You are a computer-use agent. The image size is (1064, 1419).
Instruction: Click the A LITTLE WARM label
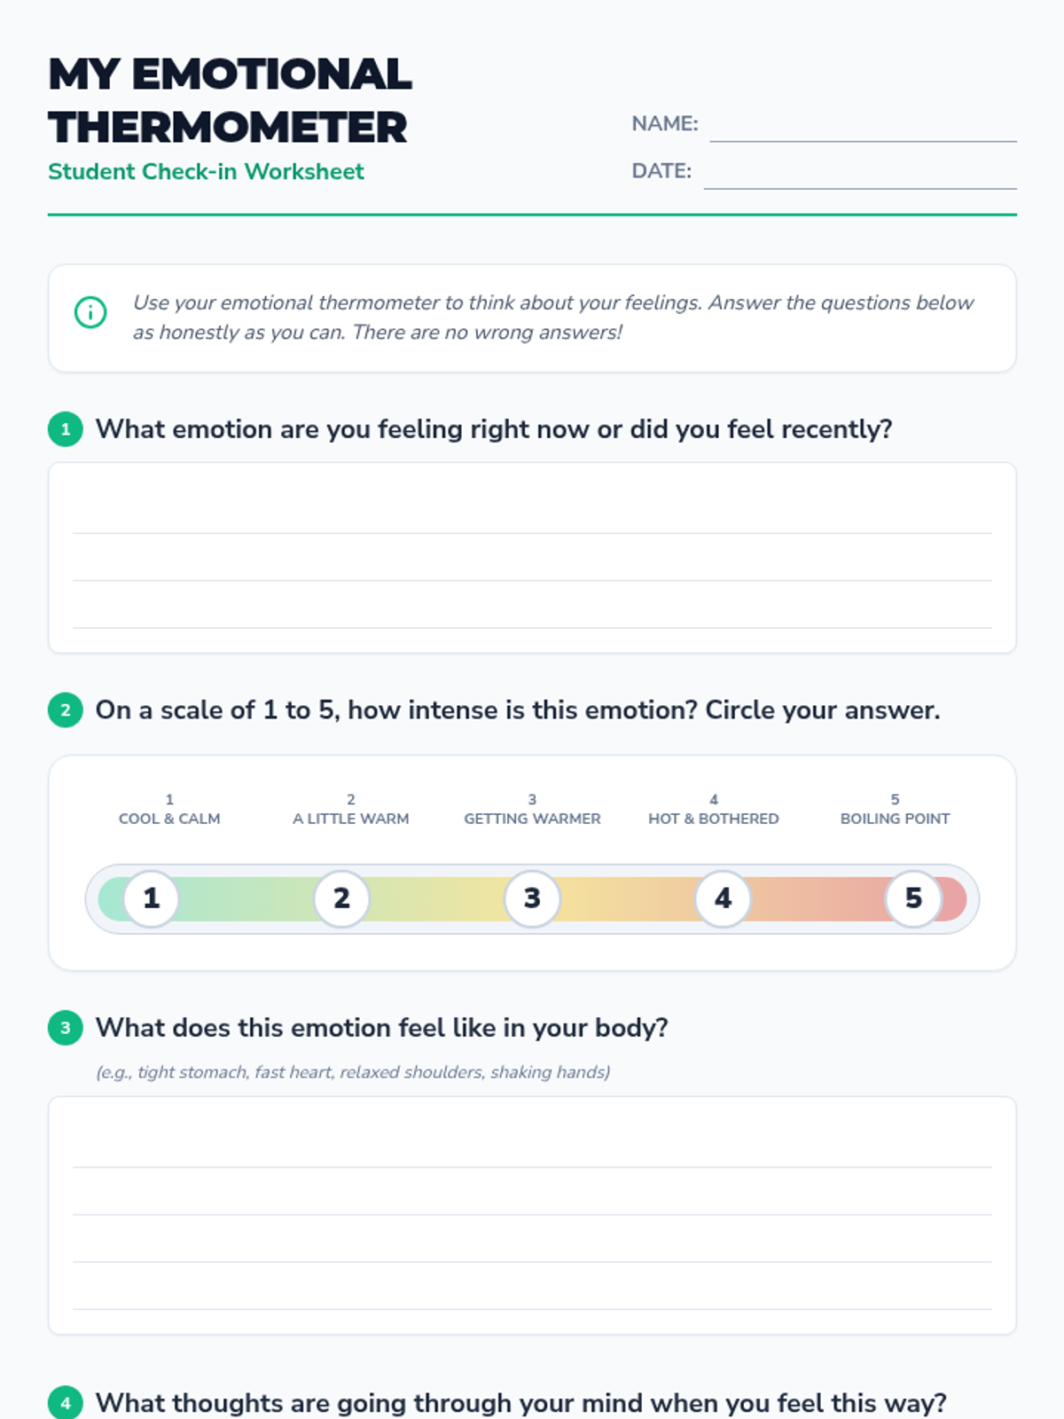[x=351, y=819]
